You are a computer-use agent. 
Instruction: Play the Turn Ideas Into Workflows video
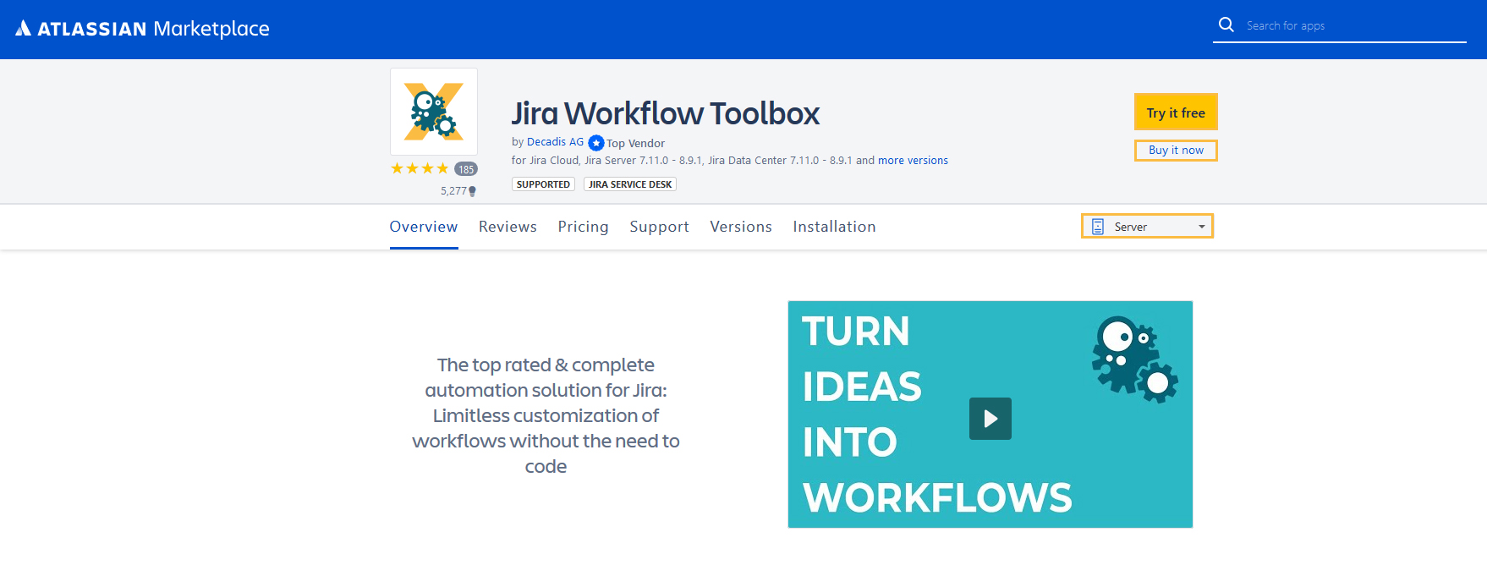(x=990, y=419)
